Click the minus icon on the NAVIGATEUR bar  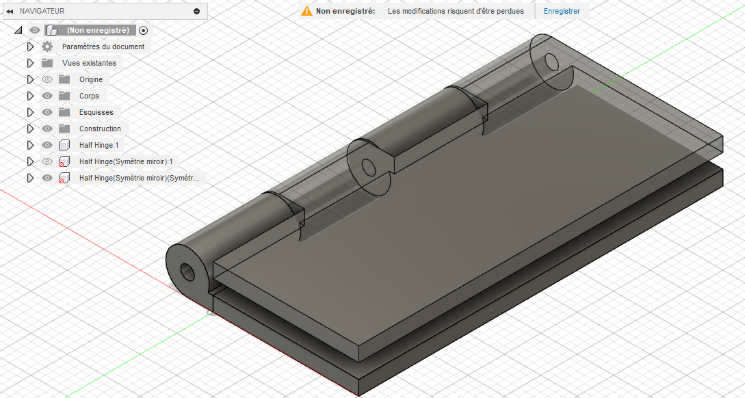[x=197, y=11]
